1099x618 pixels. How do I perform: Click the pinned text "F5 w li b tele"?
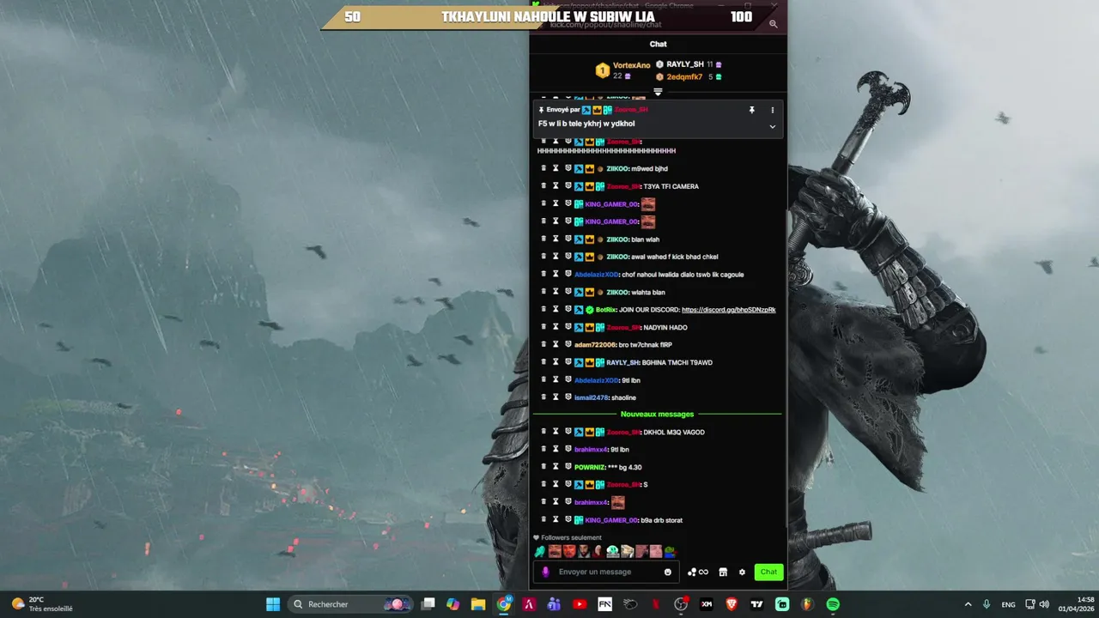(586, 124)
